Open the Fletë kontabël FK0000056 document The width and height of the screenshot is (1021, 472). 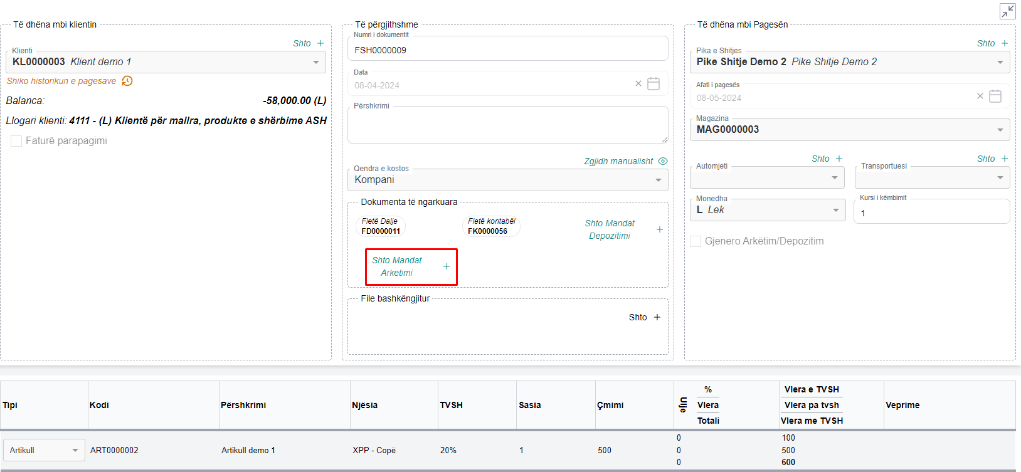[491, 226]
